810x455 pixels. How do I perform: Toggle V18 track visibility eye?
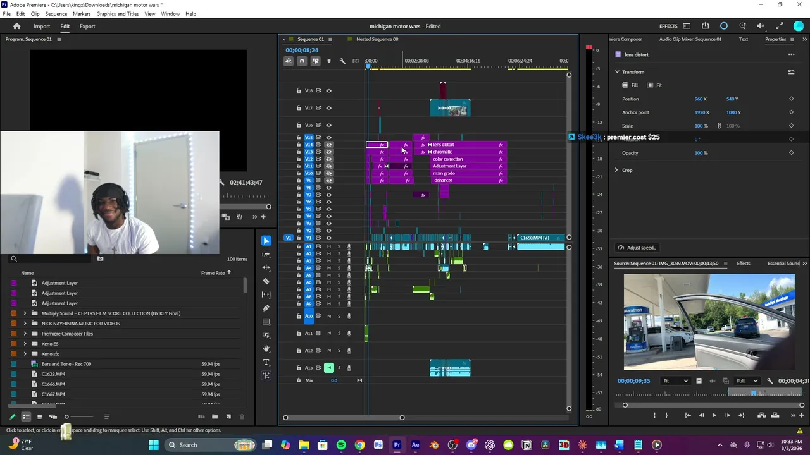[x=328, y=90]
